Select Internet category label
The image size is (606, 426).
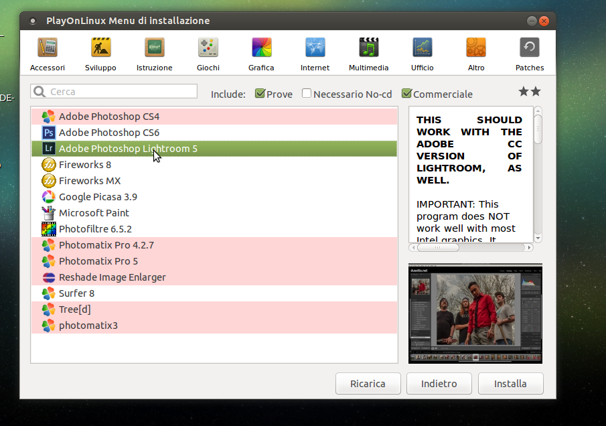[x=315, y=68]
